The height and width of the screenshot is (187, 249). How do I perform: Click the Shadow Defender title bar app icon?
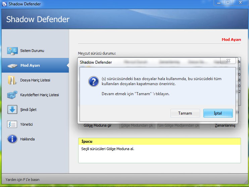[x=4, y=4]
